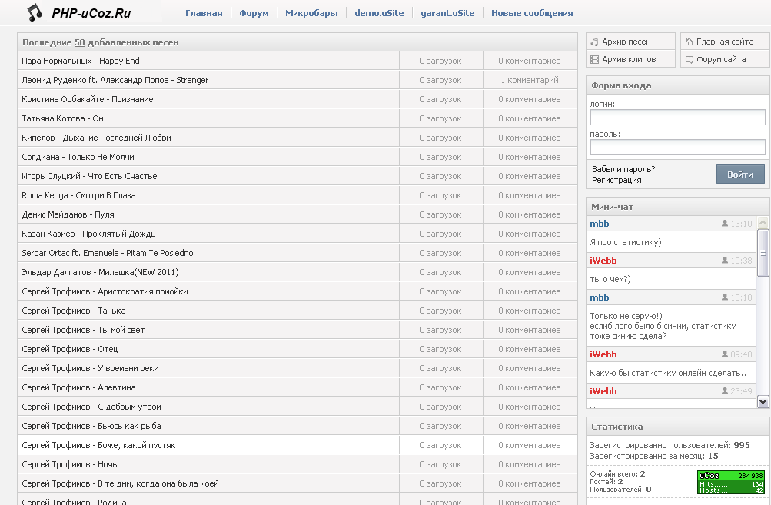Open Новые сообщения in top navigation
Viewport: 771px width, 505px height.
pos(532,13)
